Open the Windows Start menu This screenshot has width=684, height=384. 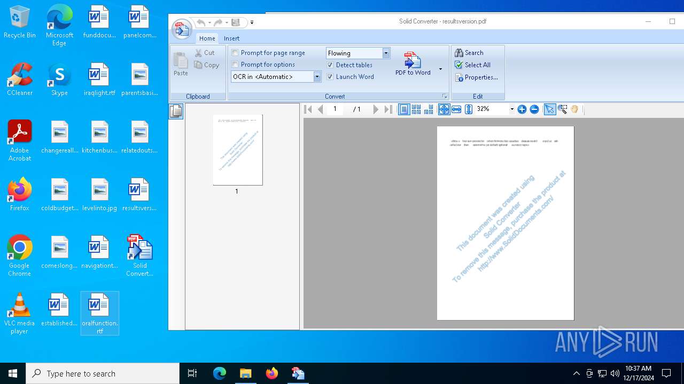coord(13,373)
